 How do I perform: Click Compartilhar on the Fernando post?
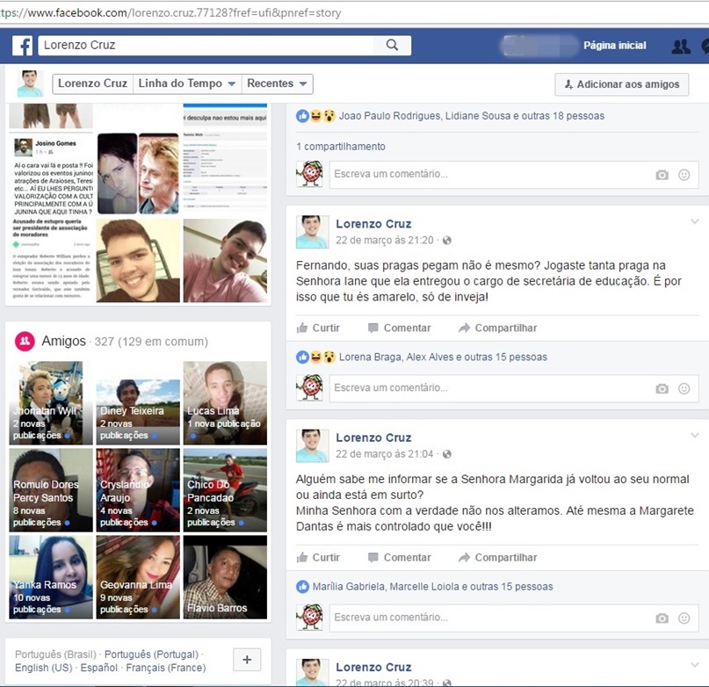pyautogui.click(x=496, y=328)
